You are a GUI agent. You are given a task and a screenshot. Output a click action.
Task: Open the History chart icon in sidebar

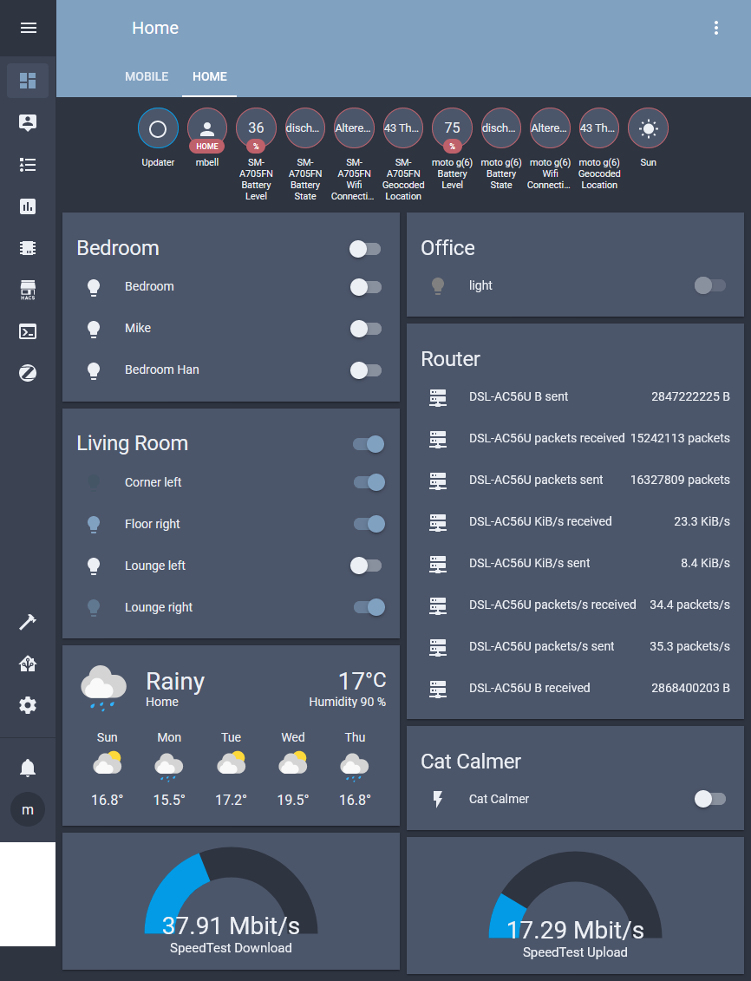tap(28, 206)
